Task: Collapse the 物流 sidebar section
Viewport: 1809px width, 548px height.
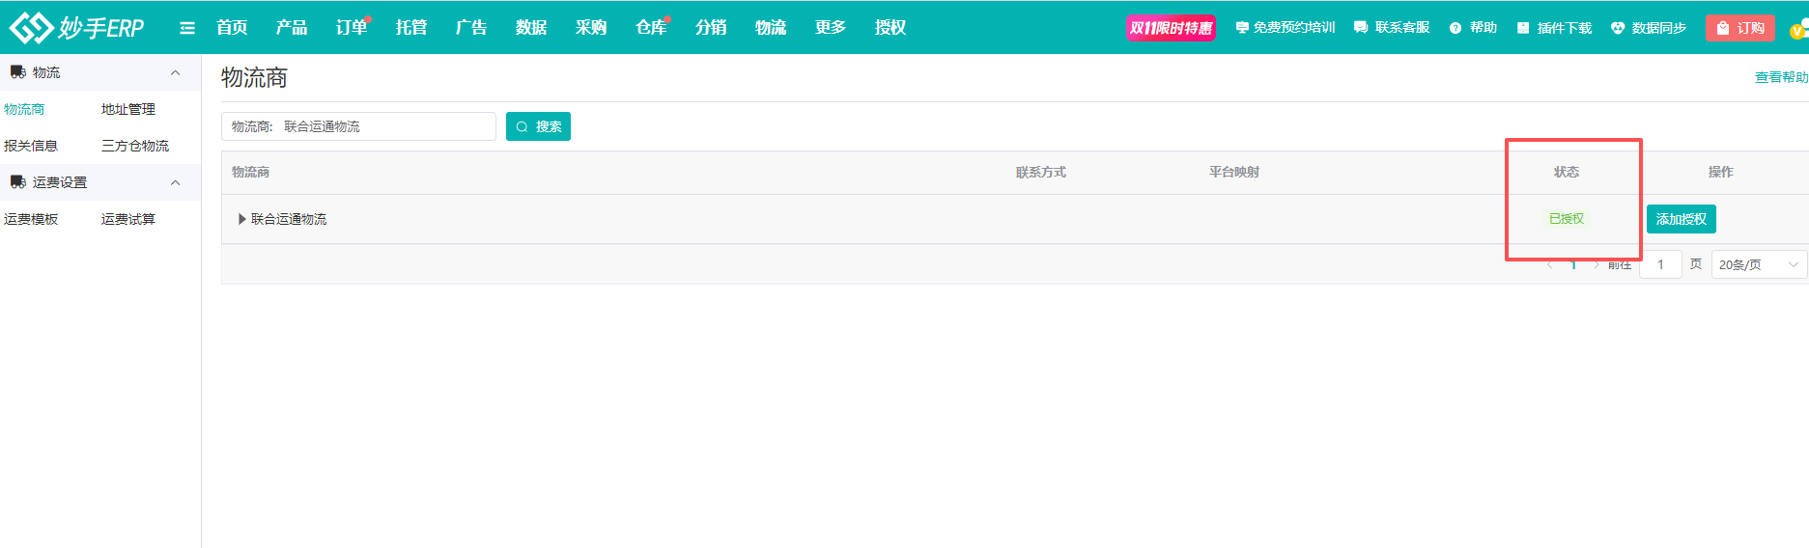Action: coord(175,72)
